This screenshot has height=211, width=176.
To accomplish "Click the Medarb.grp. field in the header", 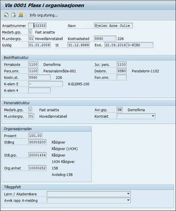I will (30, 32).
